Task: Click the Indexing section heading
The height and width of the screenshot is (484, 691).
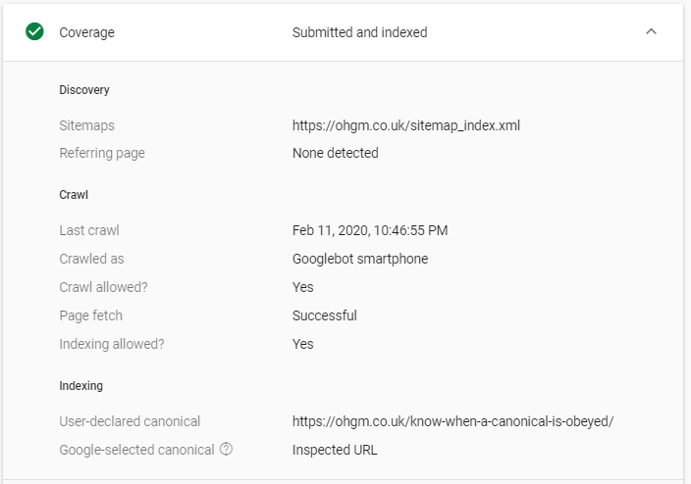Action: (81, 386)
